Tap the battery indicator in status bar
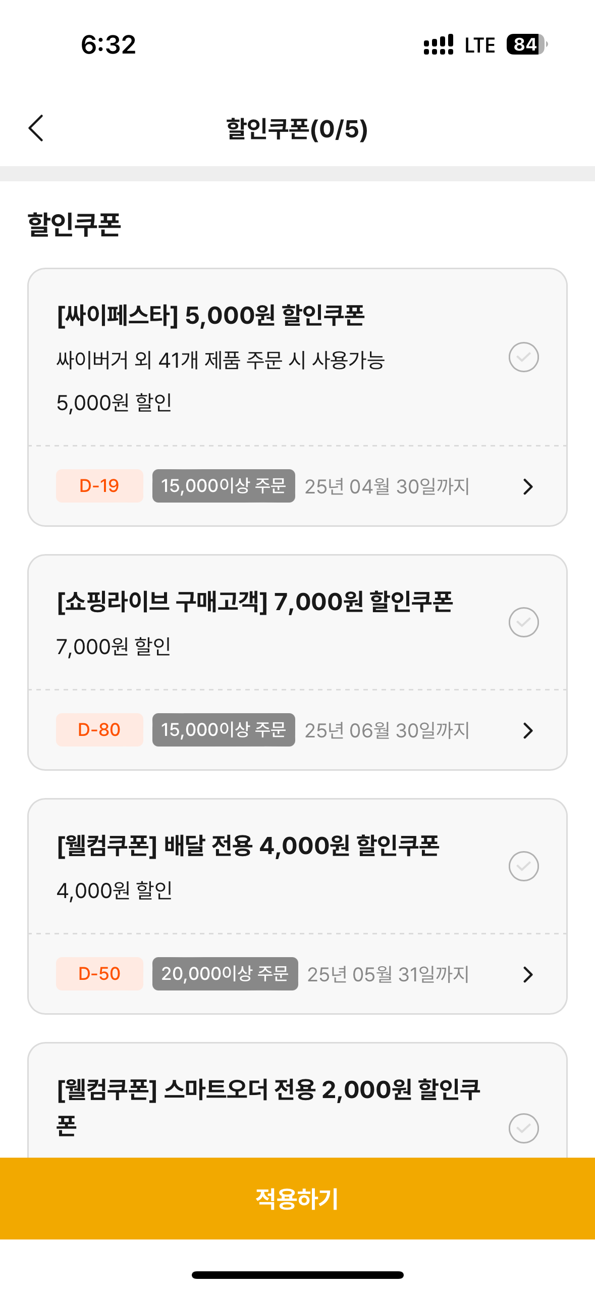 527,44
